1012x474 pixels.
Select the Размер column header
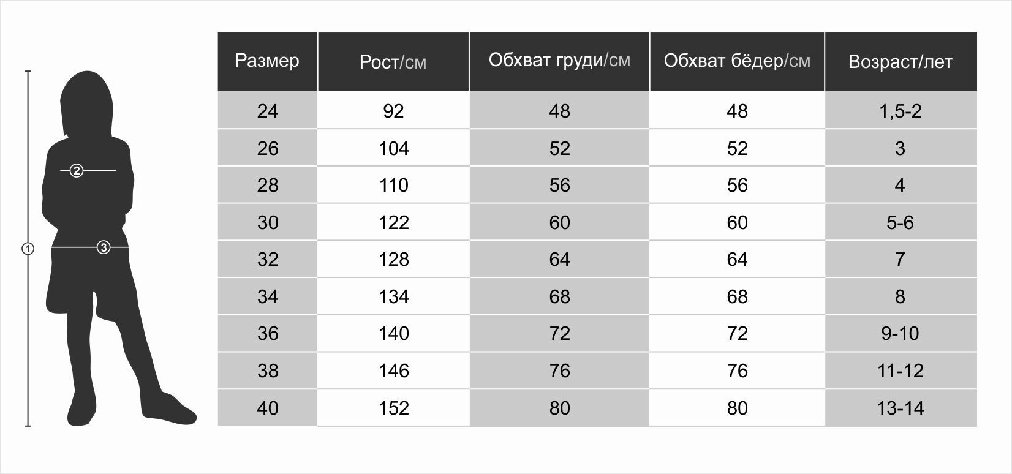coord(268,61)
